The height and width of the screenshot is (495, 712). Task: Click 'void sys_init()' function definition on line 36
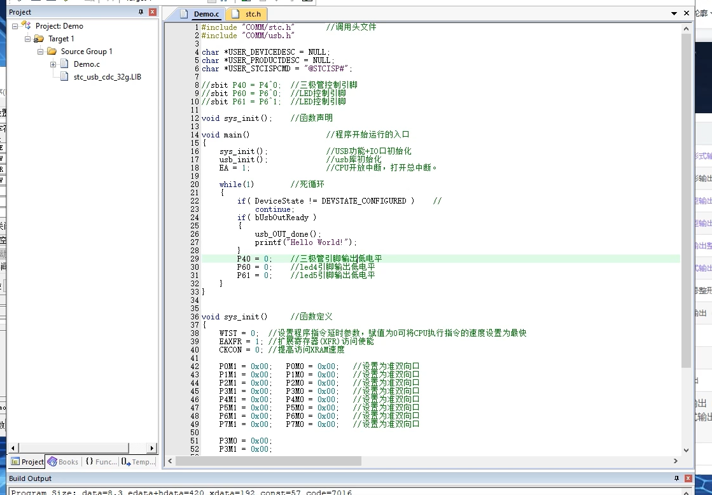pos(234,316)
